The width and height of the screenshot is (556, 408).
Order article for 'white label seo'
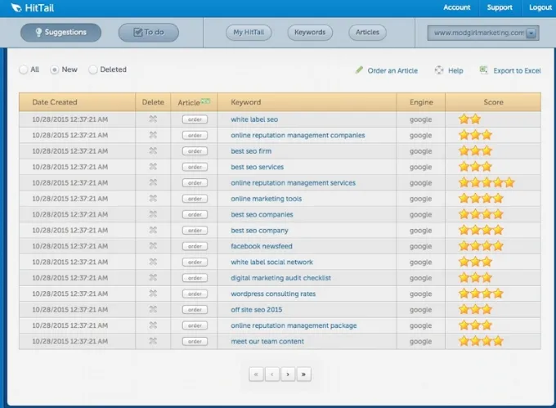click(x=195, y=119)
